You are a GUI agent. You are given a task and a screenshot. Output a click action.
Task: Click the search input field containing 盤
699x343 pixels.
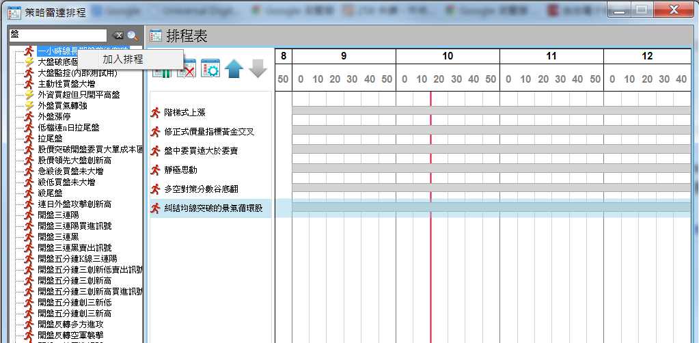58,35
